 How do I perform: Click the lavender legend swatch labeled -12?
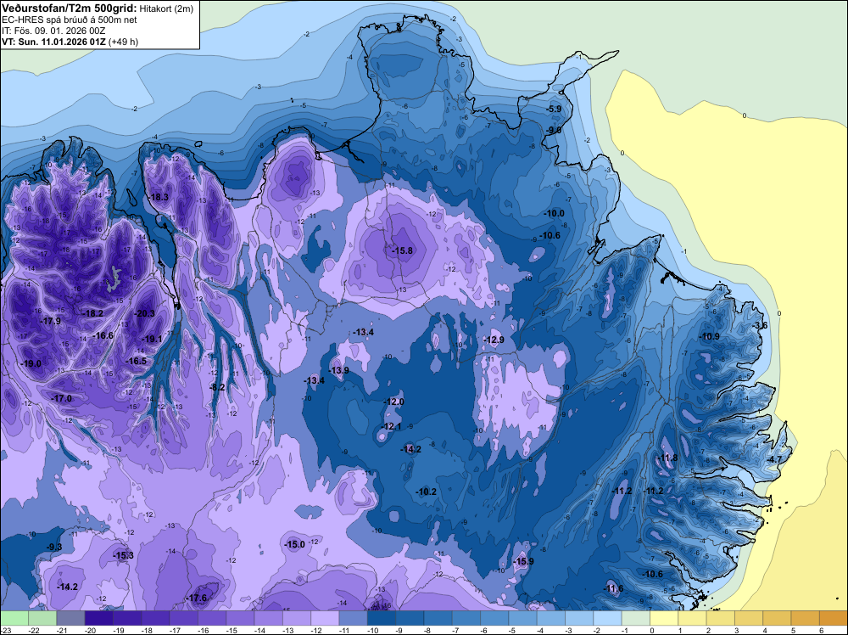point(325,618)
